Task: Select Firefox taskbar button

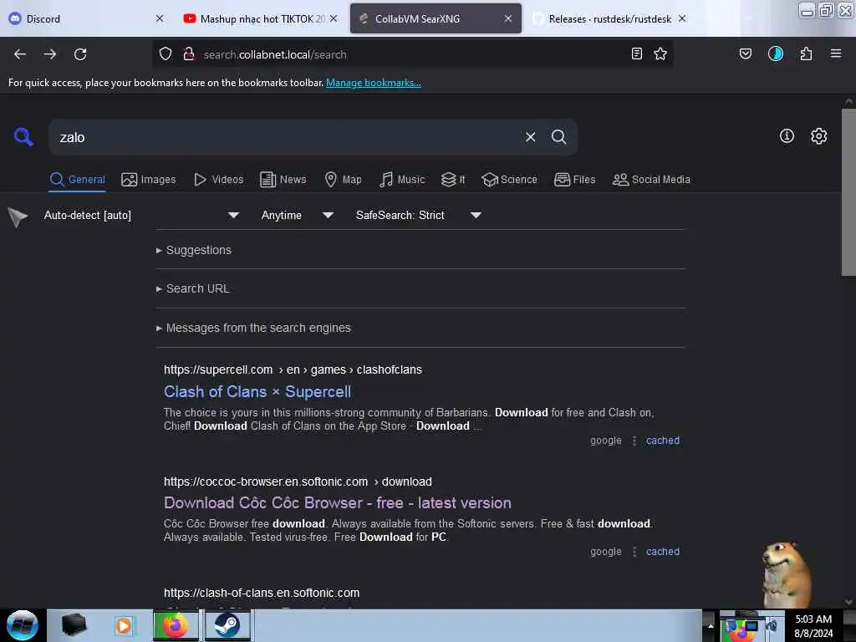Action: pyautogui.click(x=176, y=625)
